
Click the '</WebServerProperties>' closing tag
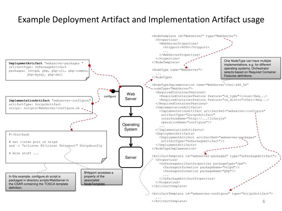click(x=180, y=55)
